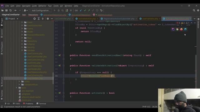Click the Debug bug icon

click(x=59, y=10)
